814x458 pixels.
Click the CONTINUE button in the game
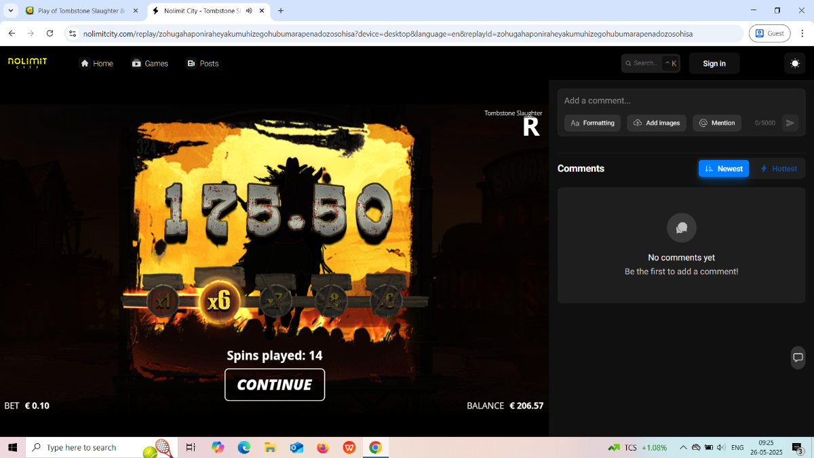pyautogui.click(x=275, y=385)
